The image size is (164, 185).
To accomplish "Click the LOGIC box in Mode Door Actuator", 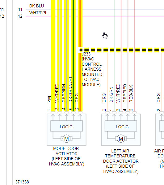I will coord(66,126).
